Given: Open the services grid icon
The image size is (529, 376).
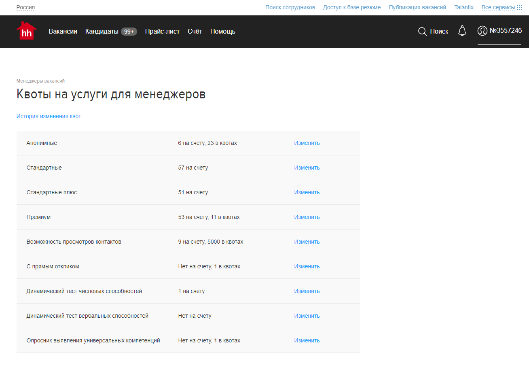Looking at the screenshot, I should click(x=519, y=7).
